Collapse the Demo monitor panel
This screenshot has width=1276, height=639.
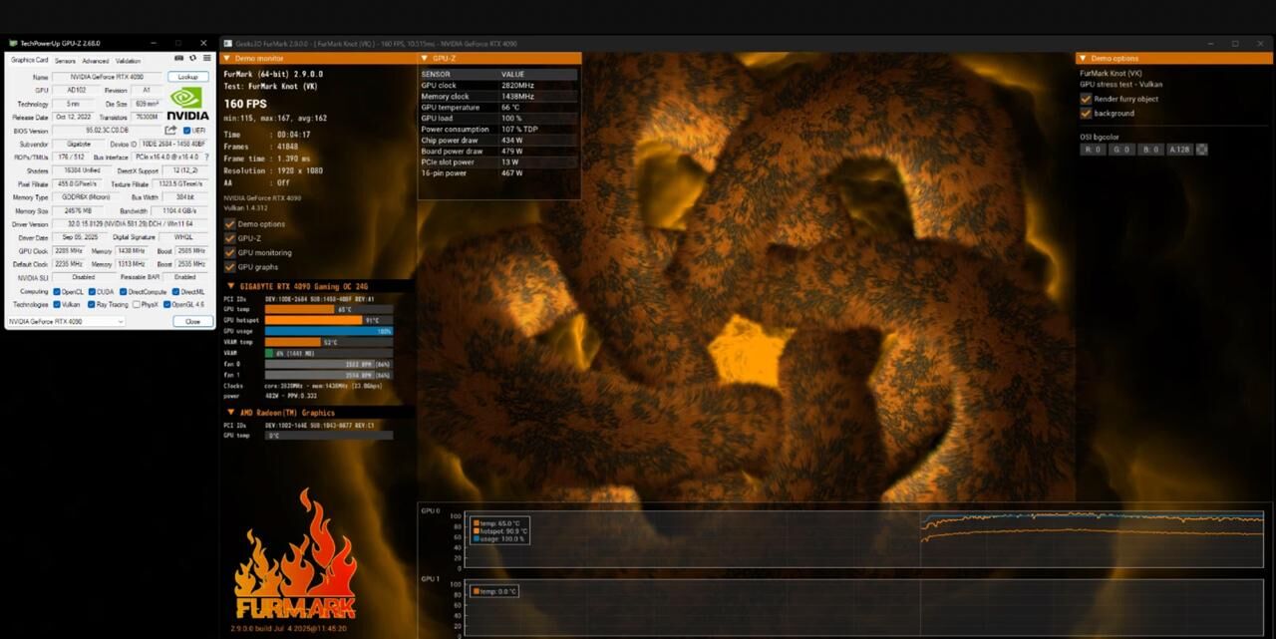point(226,59)
